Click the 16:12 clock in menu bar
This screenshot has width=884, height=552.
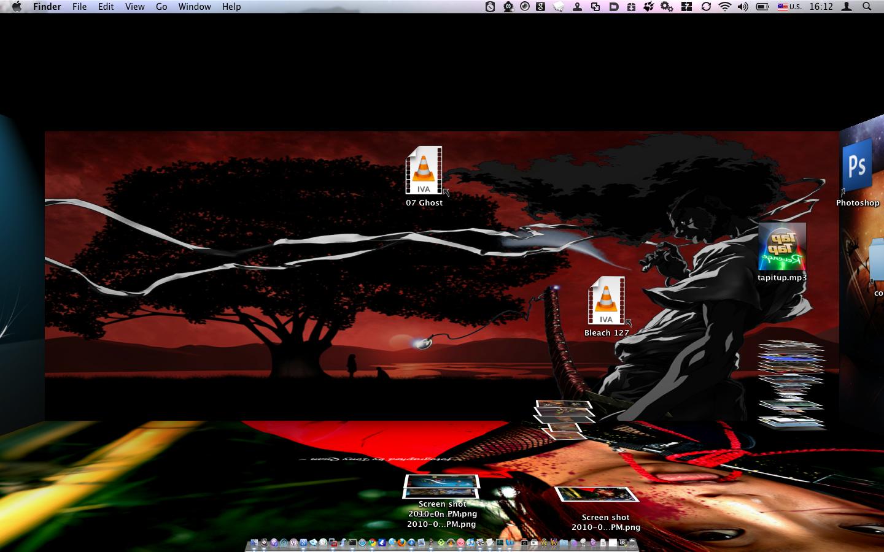point(821,7)
